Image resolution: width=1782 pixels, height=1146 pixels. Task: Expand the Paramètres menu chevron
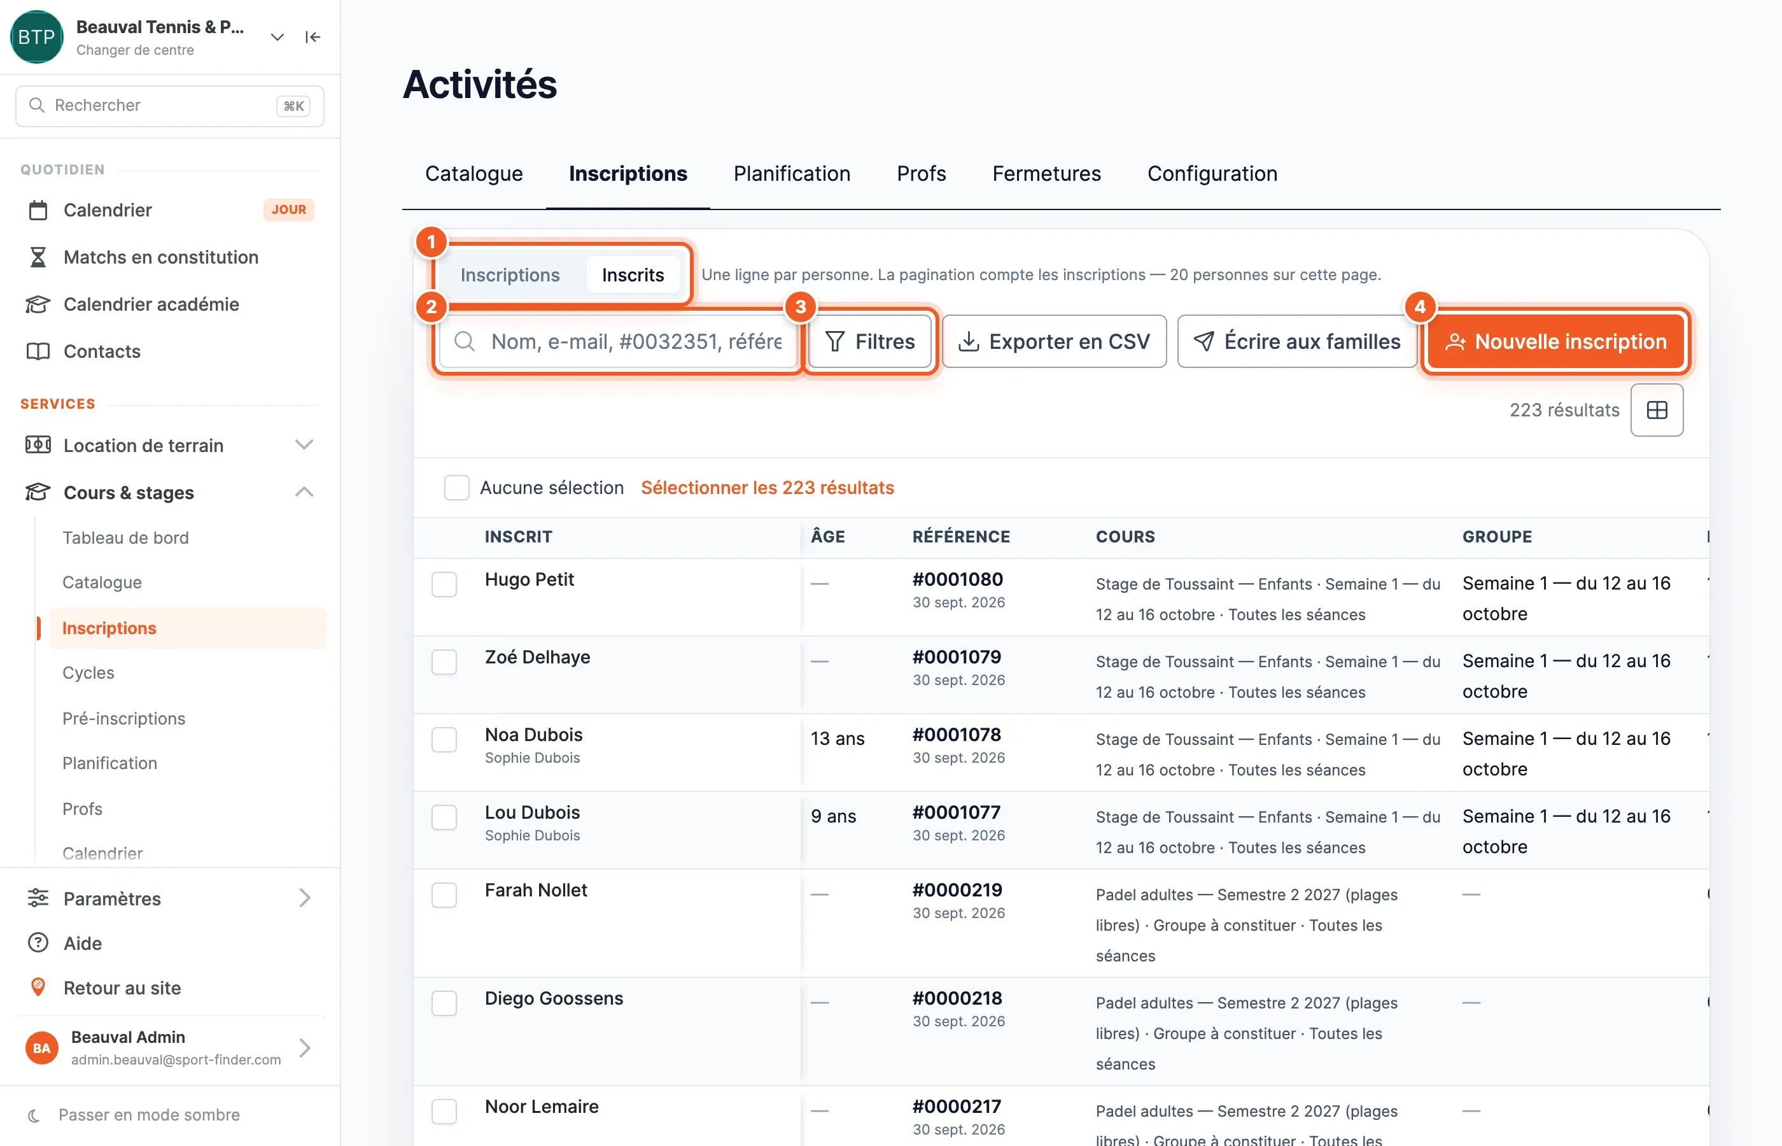click(304, 898)
